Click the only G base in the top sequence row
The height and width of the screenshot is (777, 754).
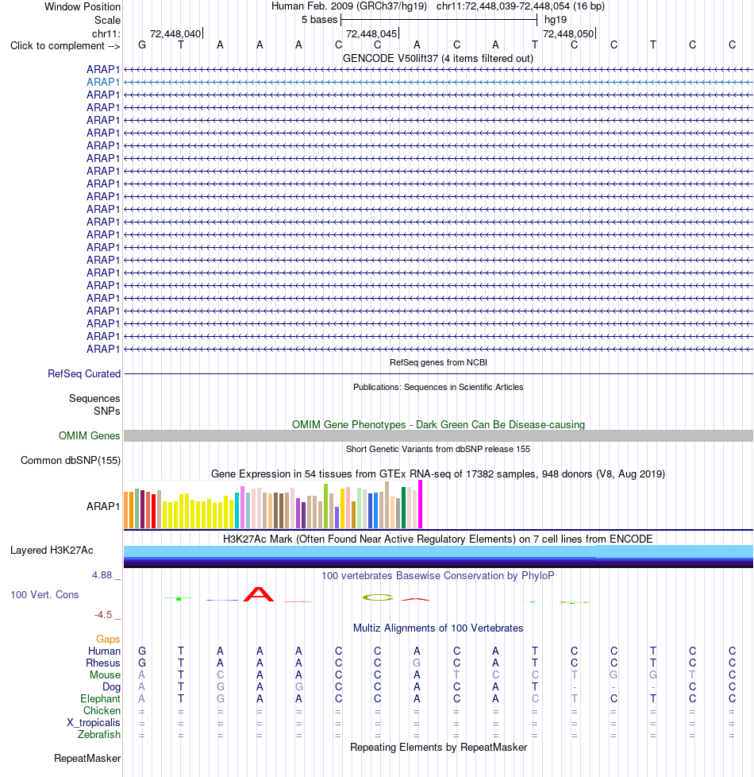[x=142, y=45]
